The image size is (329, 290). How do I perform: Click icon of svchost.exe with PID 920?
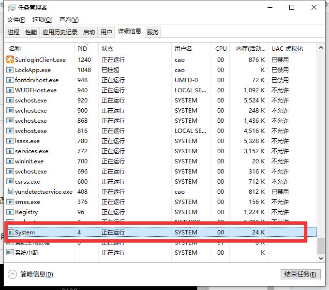click(x=10, y=101)
